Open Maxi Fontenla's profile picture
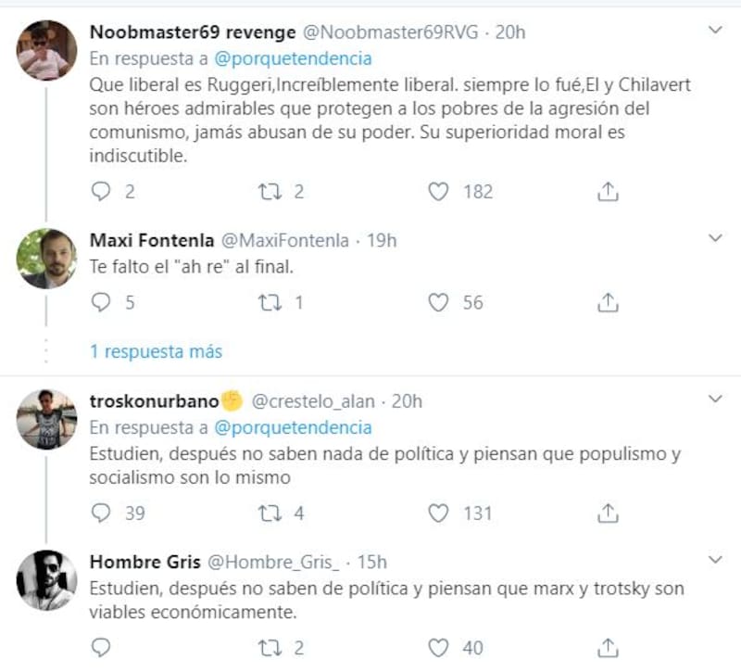Viewport: 741px width, 672px height. pos(47,259)
